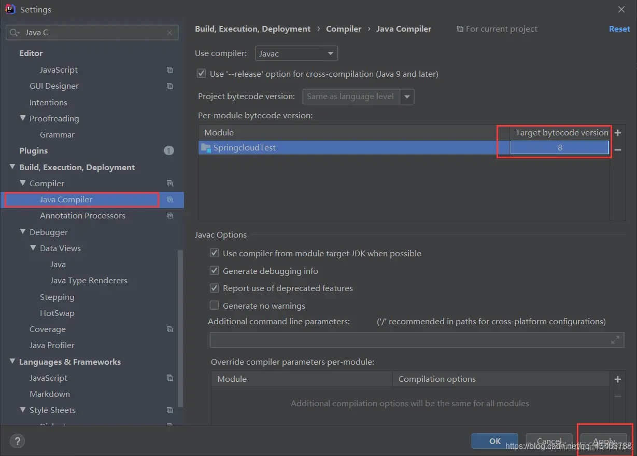Screen dimensions: 637x456
Task: Click Compiler in the breadcrumb path
Action: [x=344, y=29]
